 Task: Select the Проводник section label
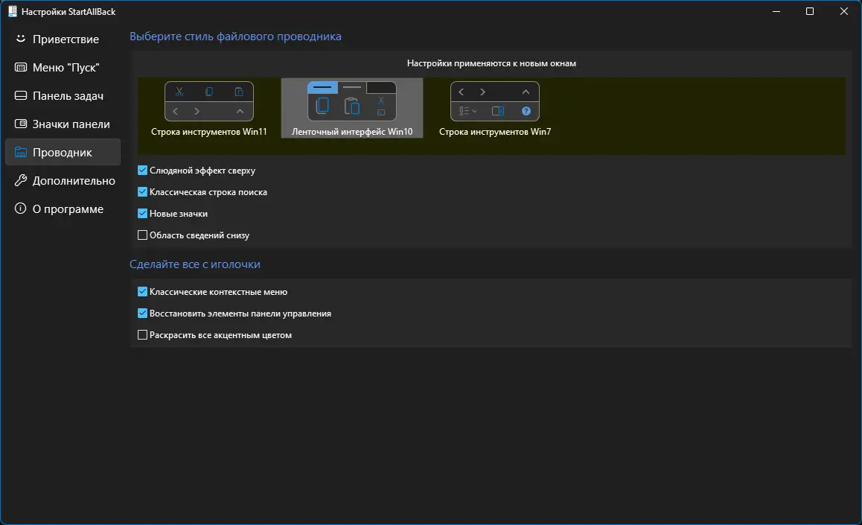(62, 152)
